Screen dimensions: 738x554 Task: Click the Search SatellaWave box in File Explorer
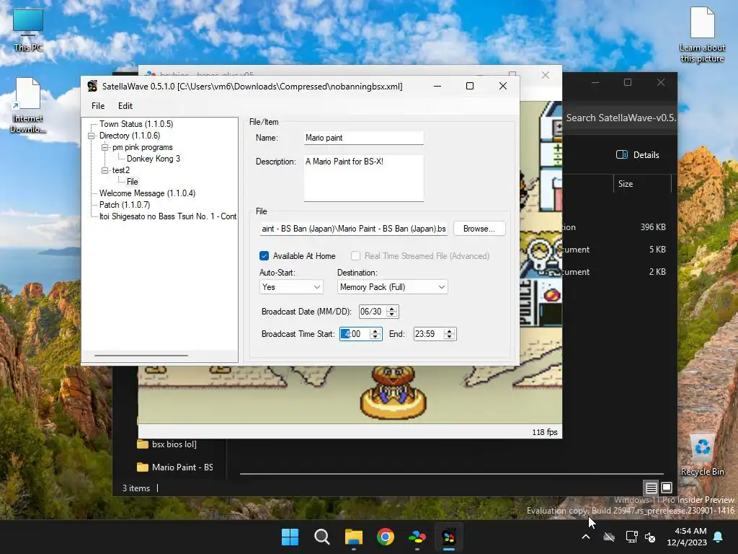tap(621, 118)
